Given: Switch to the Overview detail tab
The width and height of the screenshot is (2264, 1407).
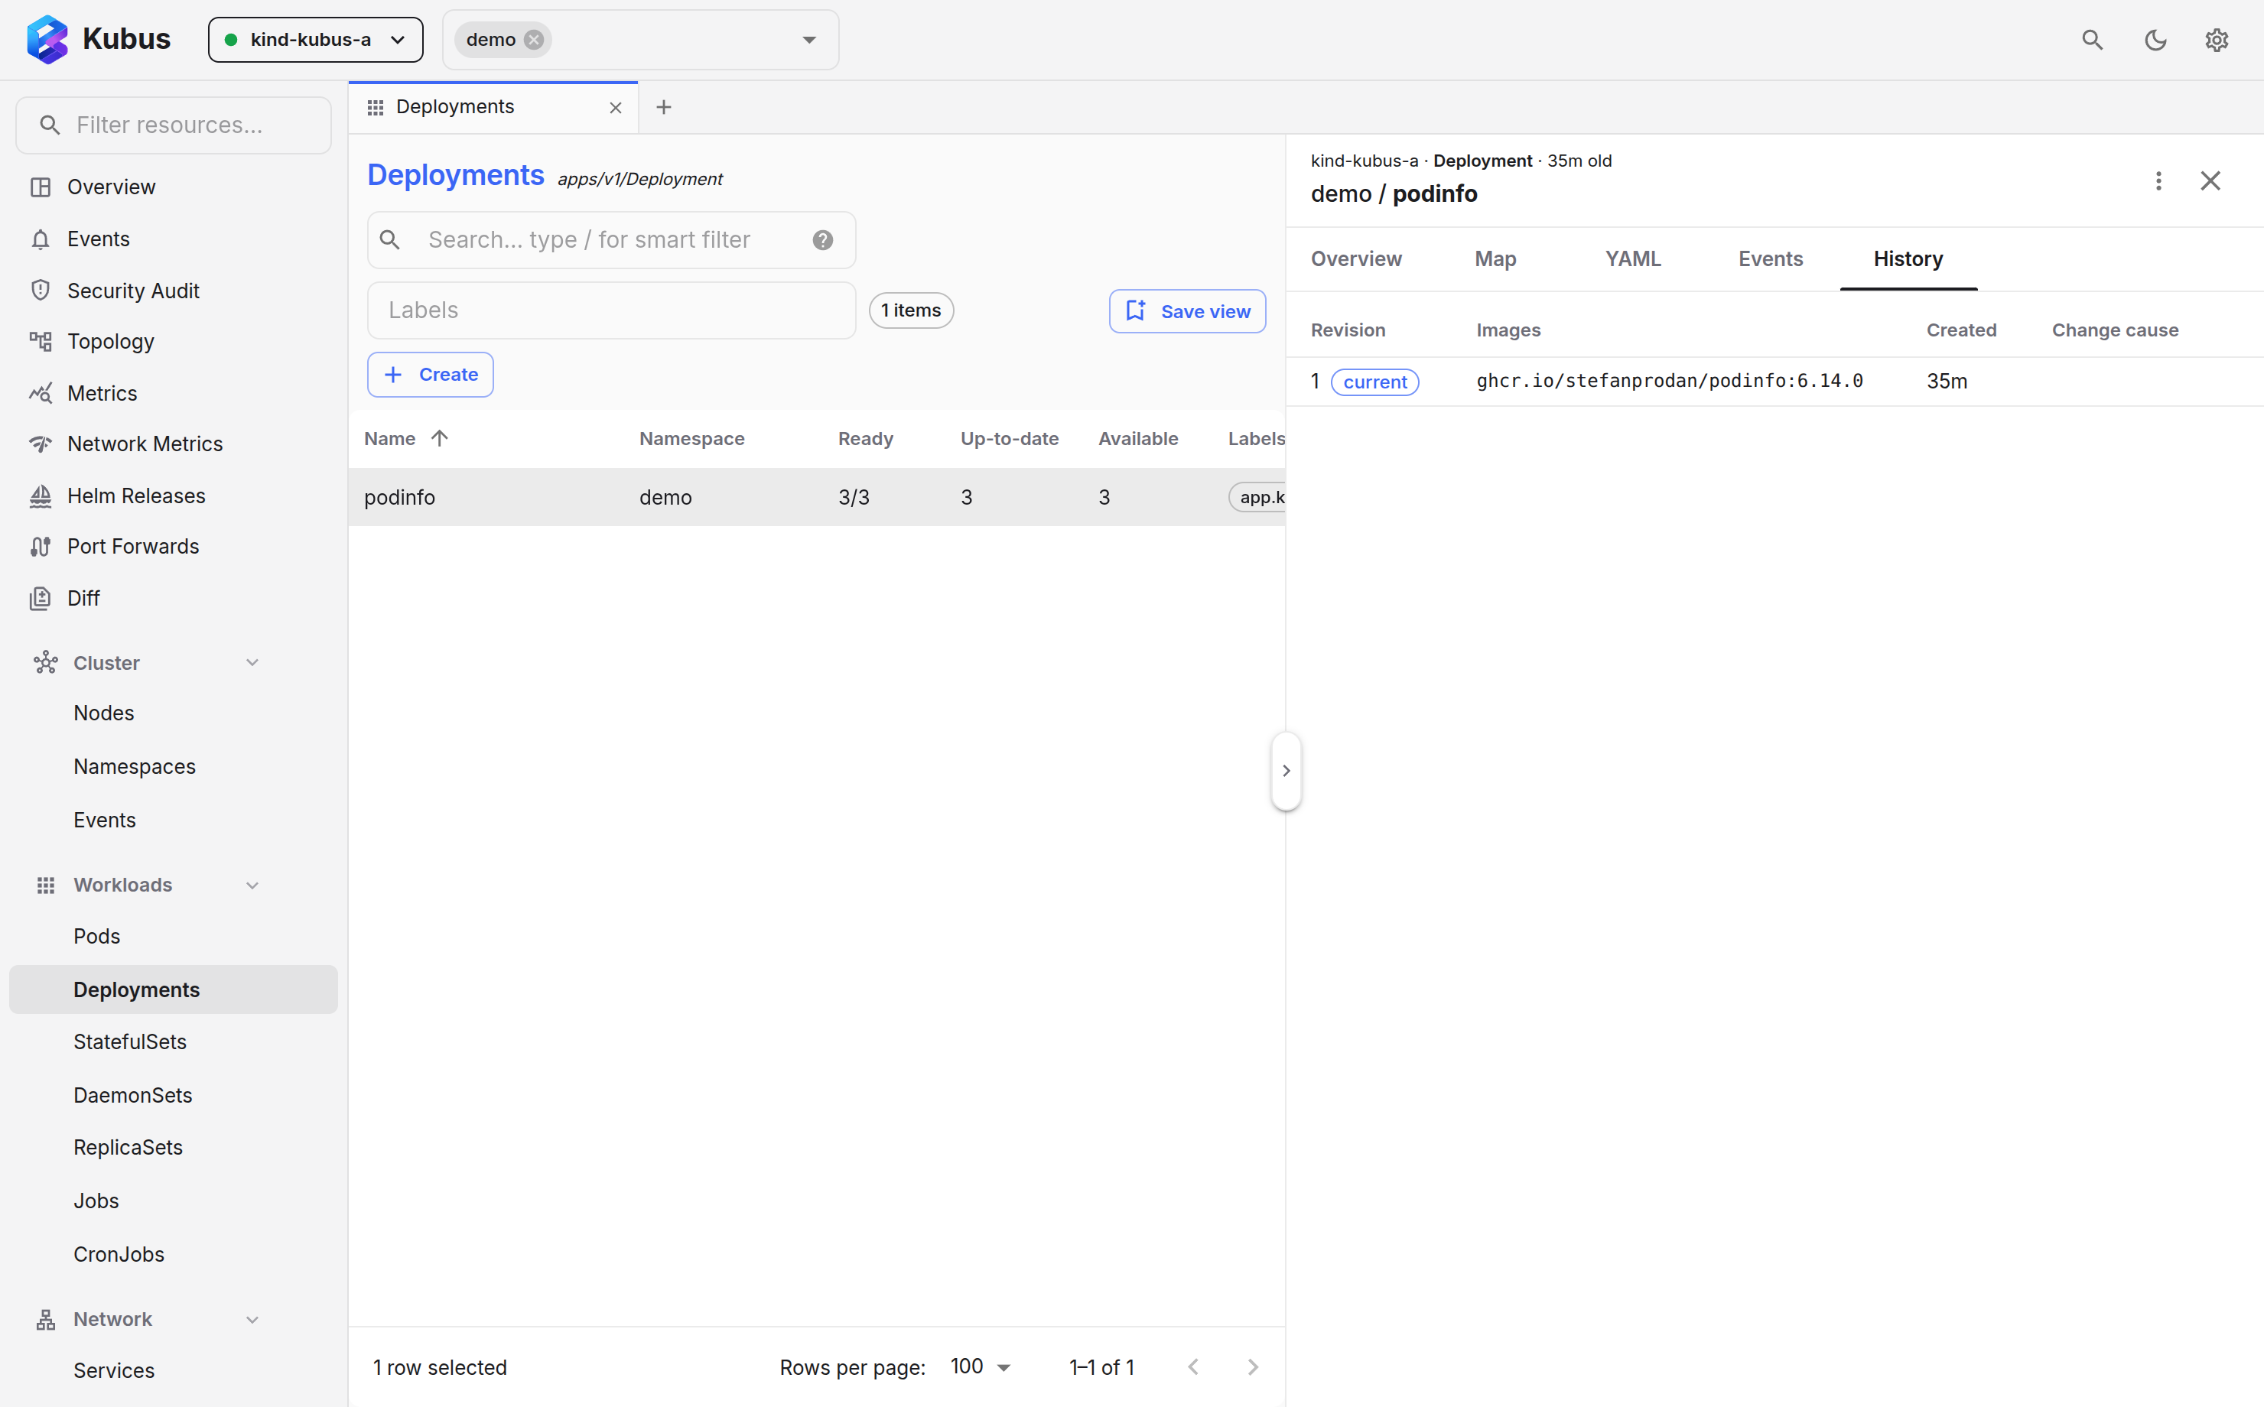Looking at the screenshot, I should pos(1356,258).
